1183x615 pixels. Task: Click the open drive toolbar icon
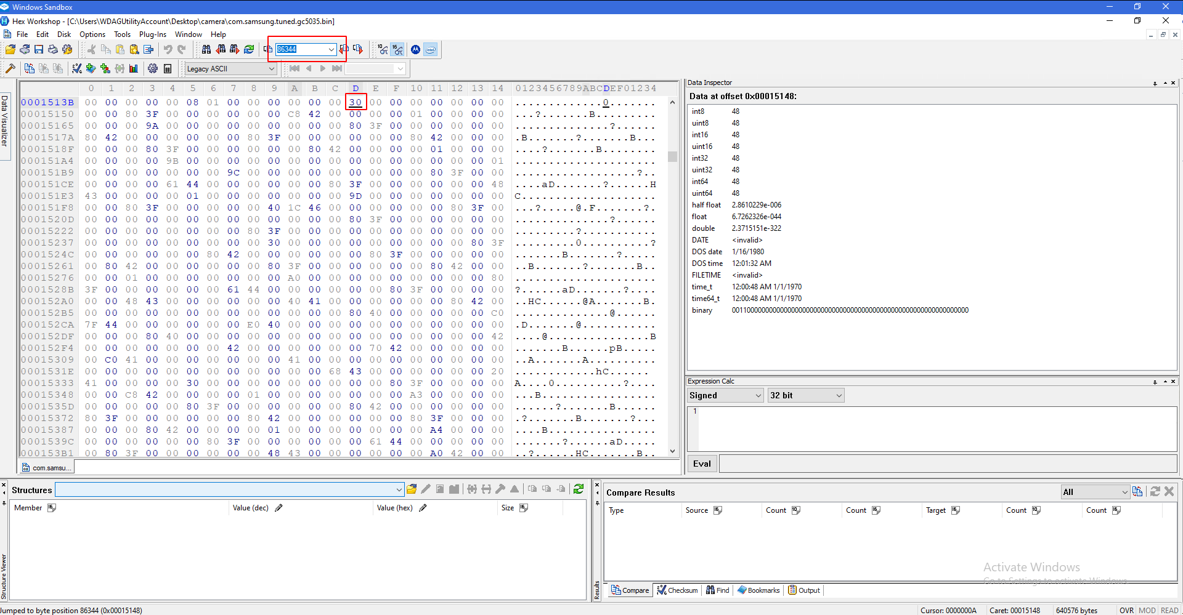[25, 49]
